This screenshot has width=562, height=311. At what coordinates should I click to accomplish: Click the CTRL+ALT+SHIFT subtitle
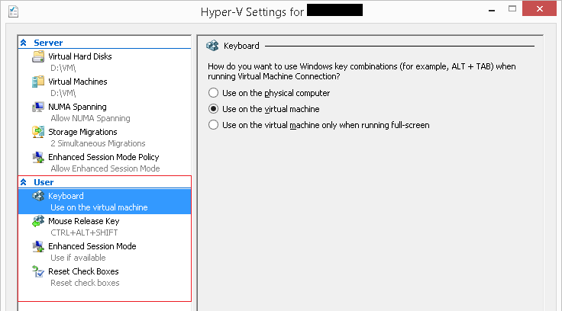click(x=84, y=232)
